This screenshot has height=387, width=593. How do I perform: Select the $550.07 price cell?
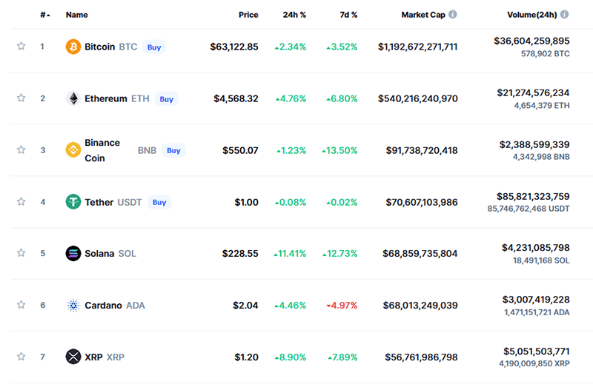[240, 150]
